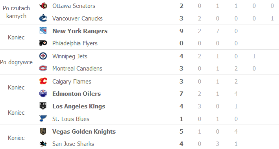279x149 pixels.
Task: Select the Vegas Golden Knights team name
Action: pyautogui.click(x=84, y=132)
